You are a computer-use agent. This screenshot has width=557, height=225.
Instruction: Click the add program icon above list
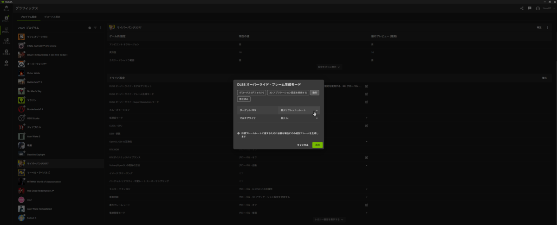click(90, 28)
